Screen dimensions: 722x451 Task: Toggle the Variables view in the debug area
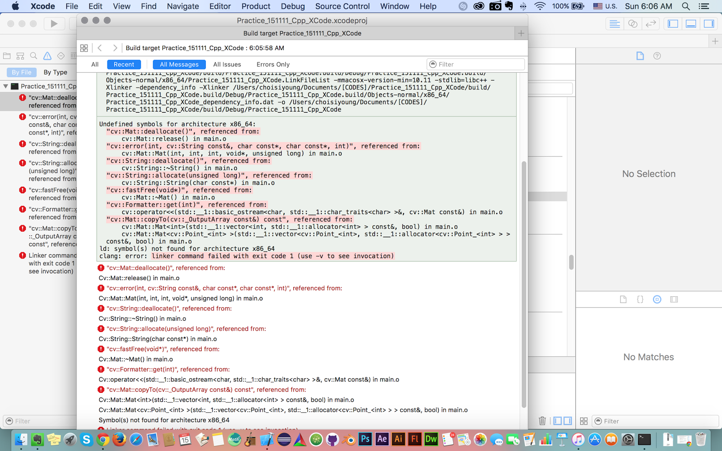[558, 421]
